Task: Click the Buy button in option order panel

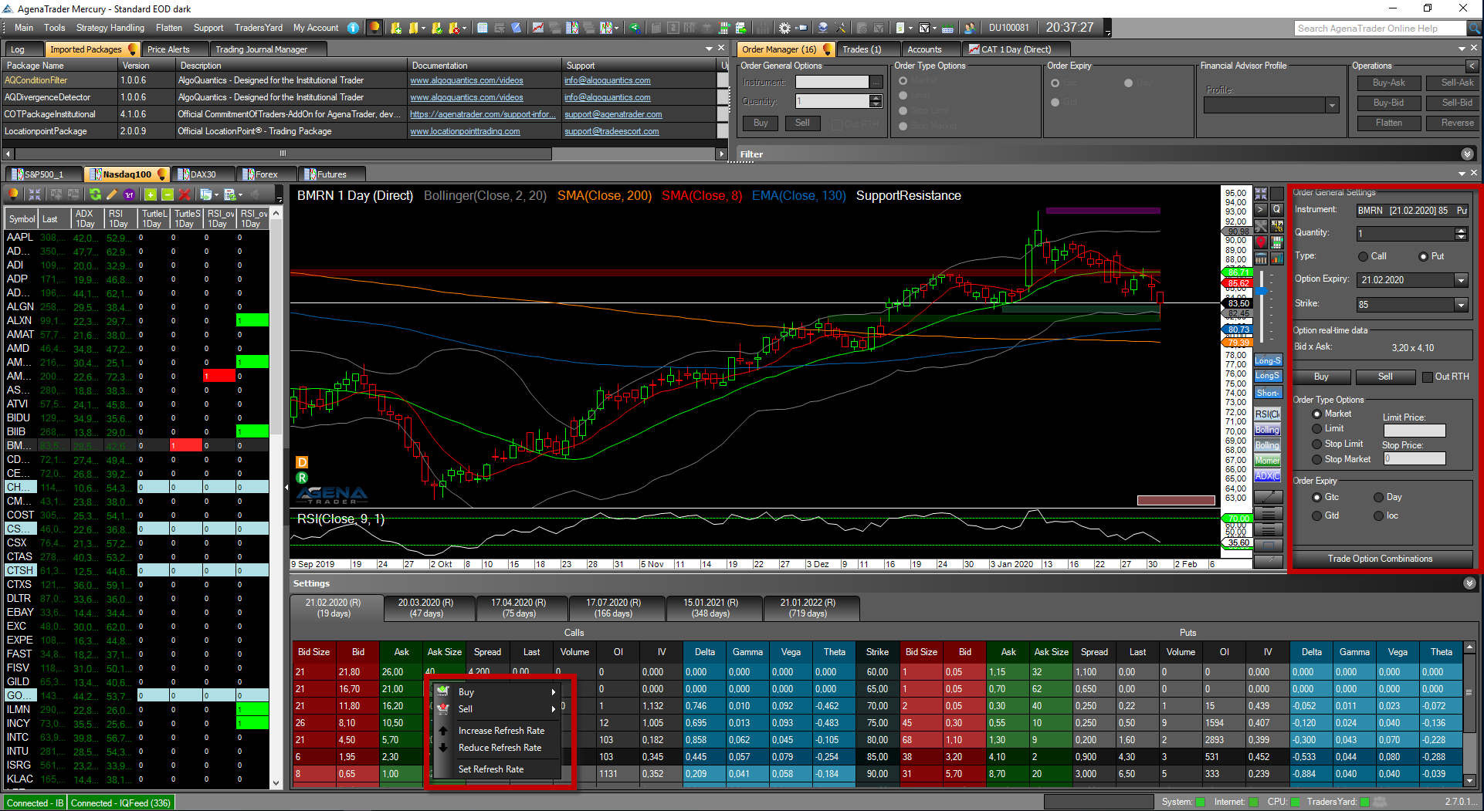Action: (1321, 377)
